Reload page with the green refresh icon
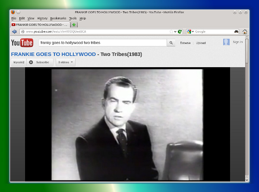This screenshot has width=259, height=192. 180,31
